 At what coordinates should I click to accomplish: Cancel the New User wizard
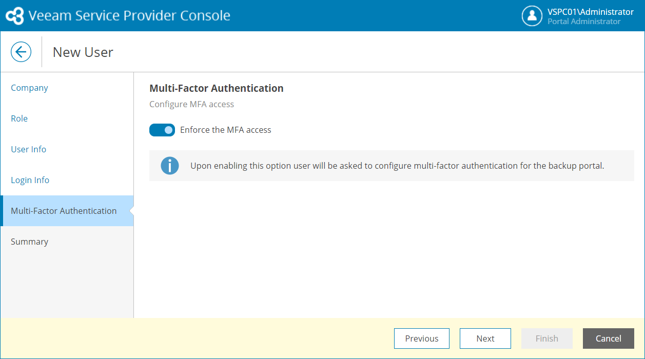point(609,338)
